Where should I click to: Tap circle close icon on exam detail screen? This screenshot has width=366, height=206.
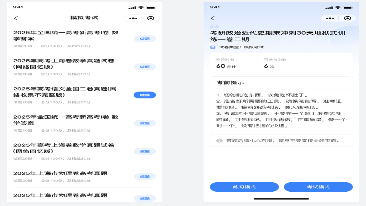(348, 18)
